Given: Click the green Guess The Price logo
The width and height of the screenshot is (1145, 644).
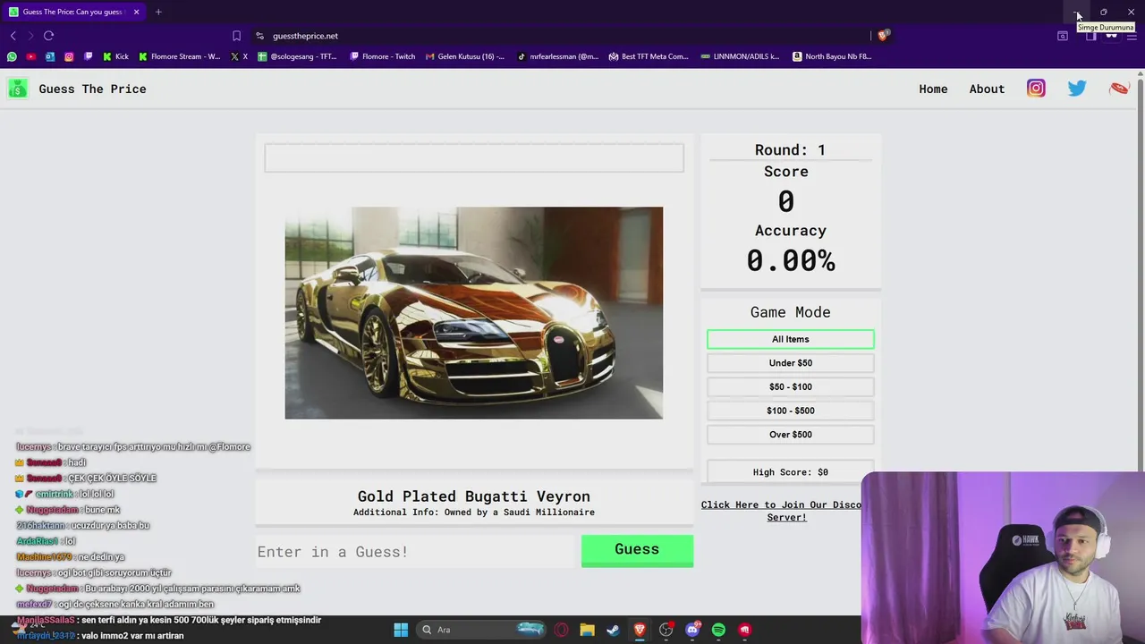Looking at the screenshot, I should 17,89.
